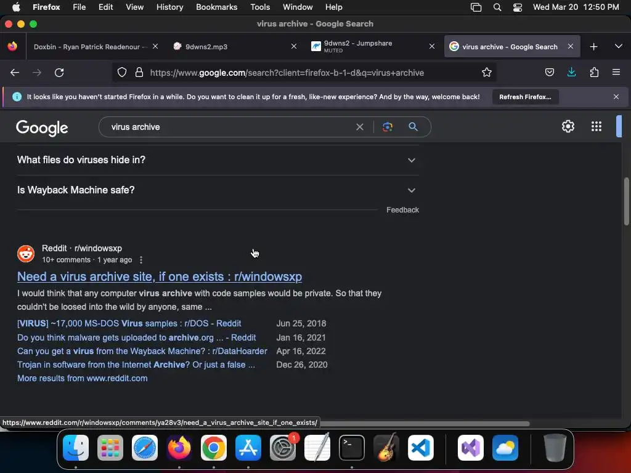Open the History menu

[x=170, y=7]
